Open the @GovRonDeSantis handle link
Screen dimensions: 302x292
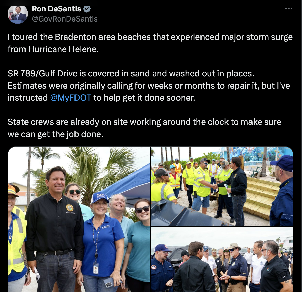tap(65, 19)
